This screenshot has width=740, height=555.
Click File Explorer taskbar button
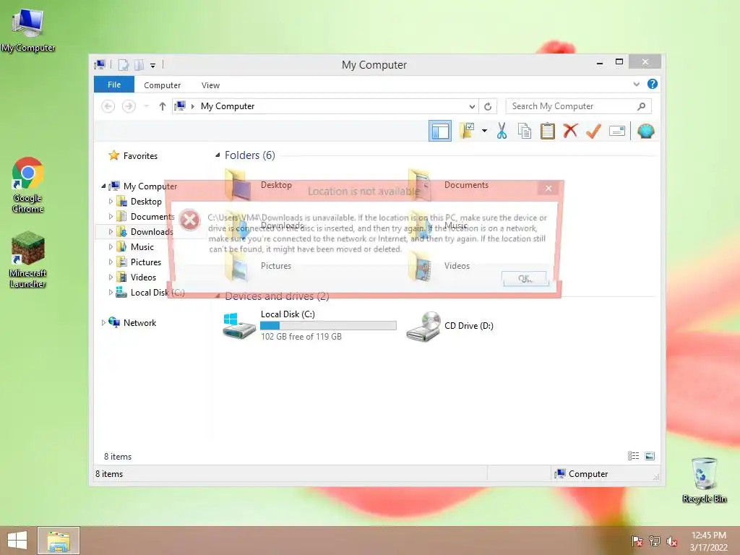pos(59,541)
